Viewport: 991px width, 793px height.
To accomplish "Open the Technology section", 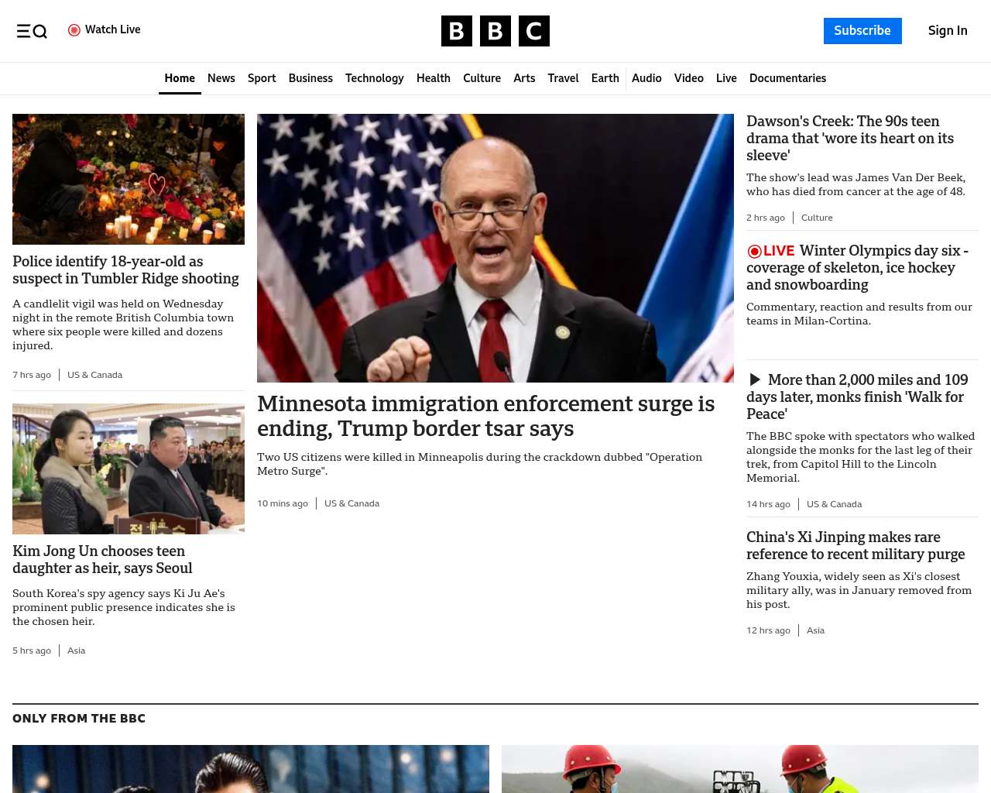I will tap(375, 78).
